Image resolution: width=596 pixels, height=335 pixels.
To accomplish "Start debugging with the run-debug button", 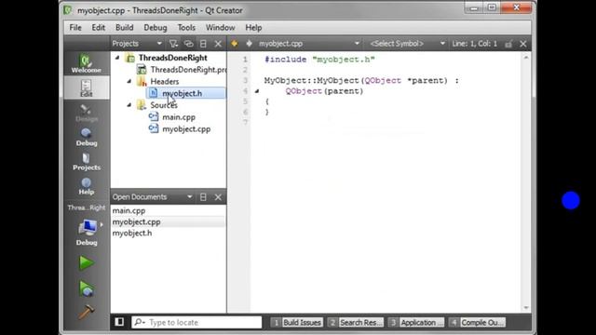I will [87, 289].
